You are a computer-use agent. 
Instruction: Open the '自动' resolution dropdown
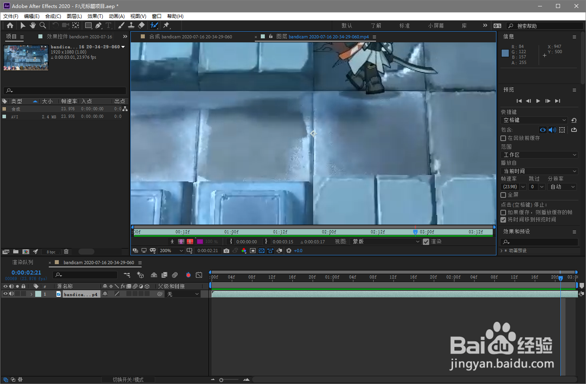[562, 187]
